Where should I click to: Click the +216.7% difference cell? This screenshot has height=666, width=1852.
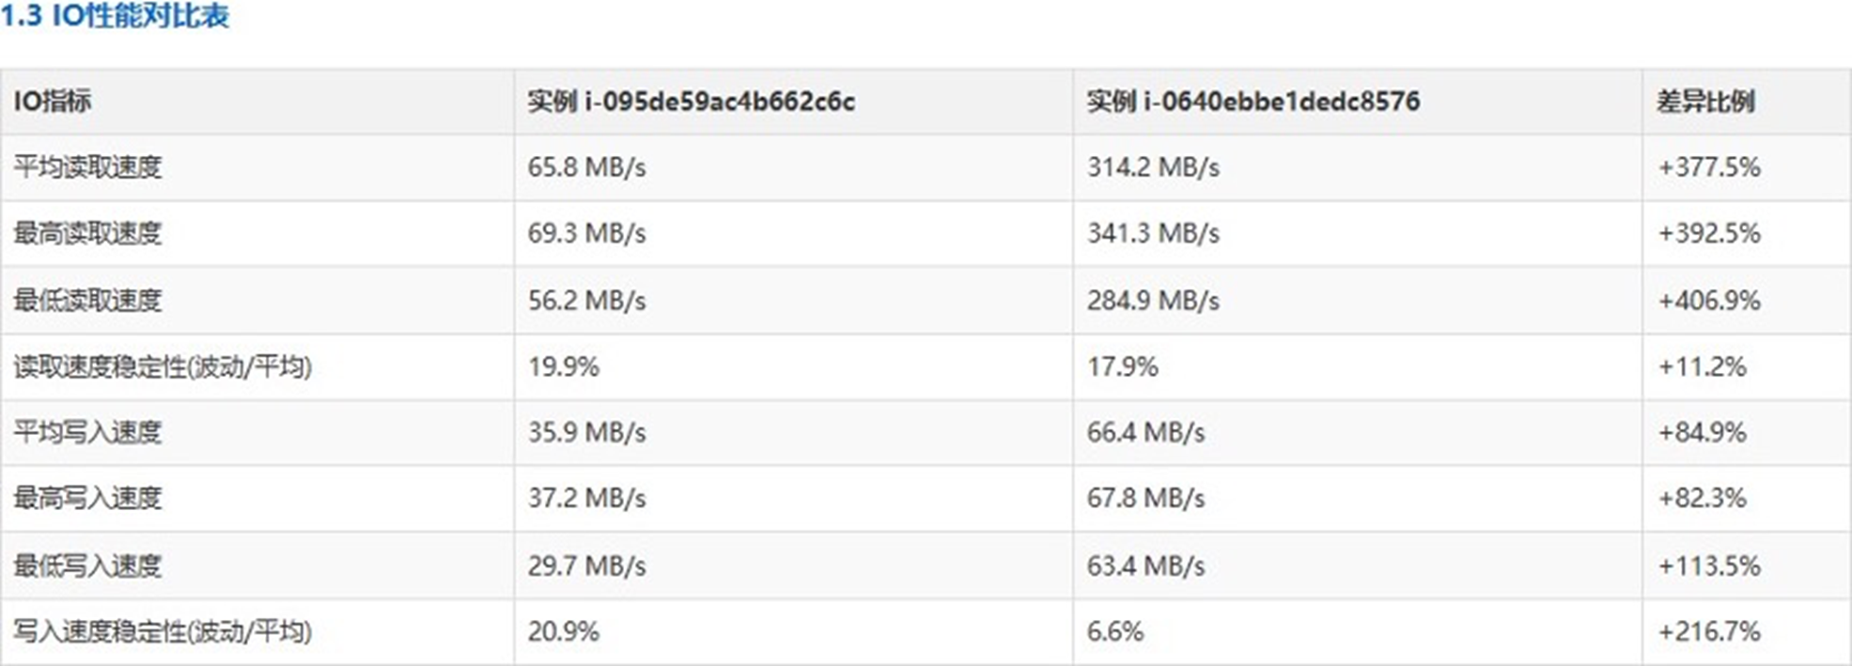pos(1708,631)
